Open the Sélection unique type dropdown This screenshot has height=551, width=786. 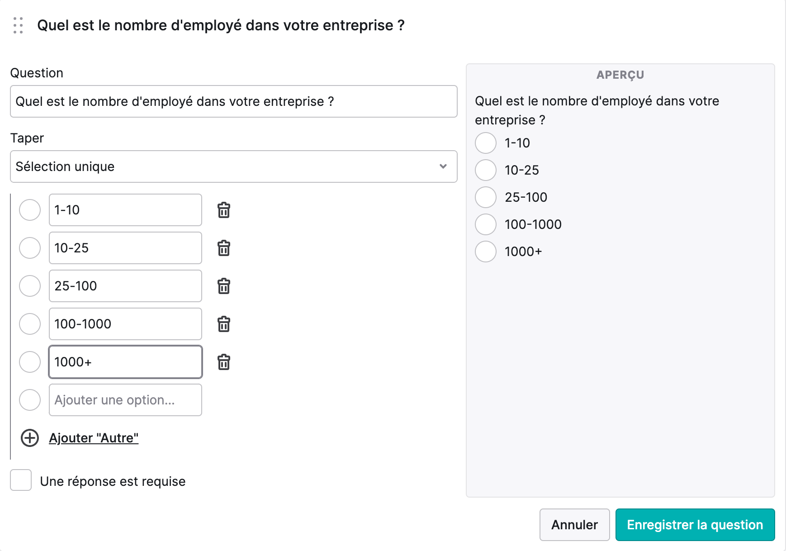click(x=234, y=166)
